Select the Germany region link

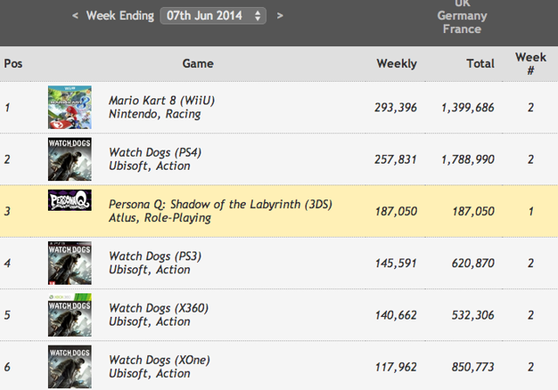pos(462,16)
